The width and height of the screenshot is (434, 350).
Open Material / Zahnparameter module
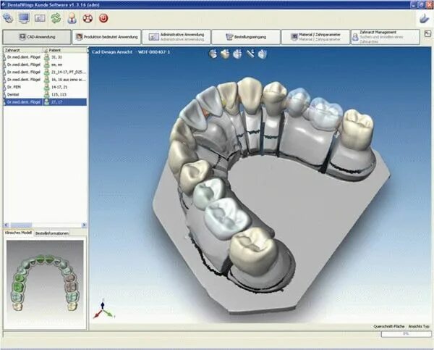pyautogui.click(x=315, y=37)
